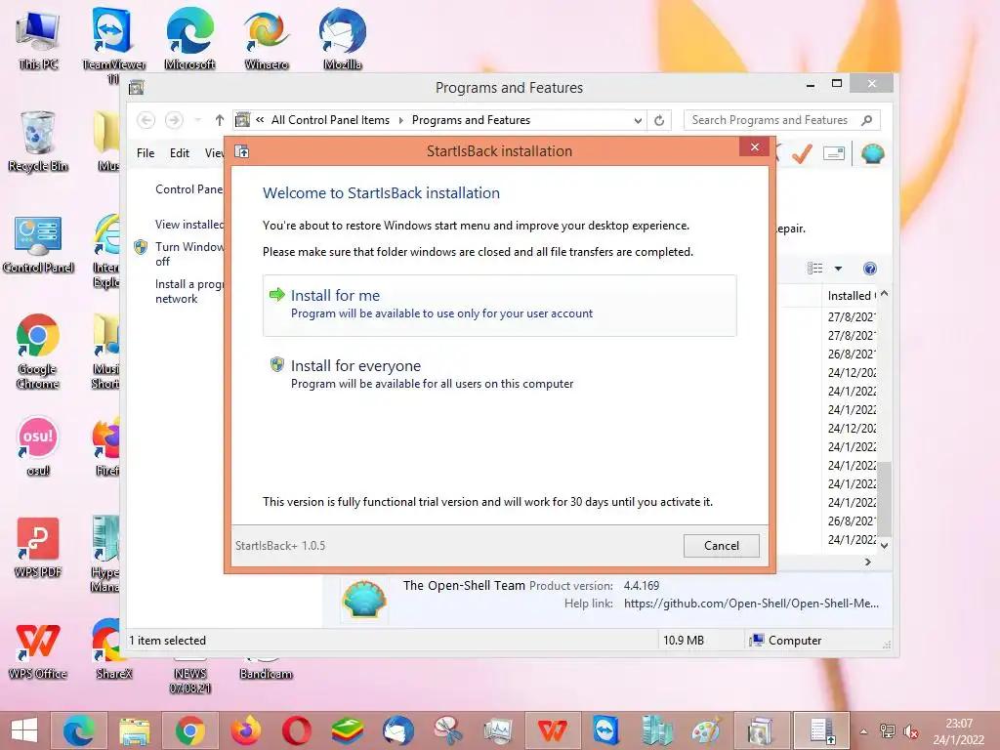
Task: Expand the breadcrumb chevron after All Control Panel Items
Action: click(400, 120)
